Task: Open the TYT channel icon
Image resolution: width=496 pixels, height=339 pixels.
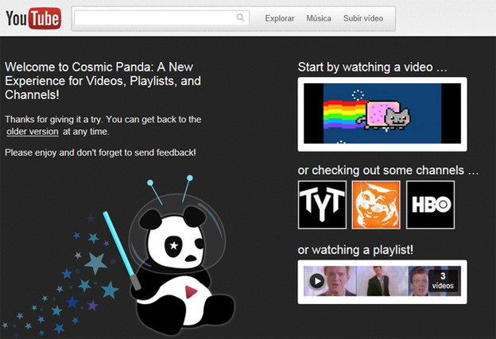Action: [x=322, y=205]
